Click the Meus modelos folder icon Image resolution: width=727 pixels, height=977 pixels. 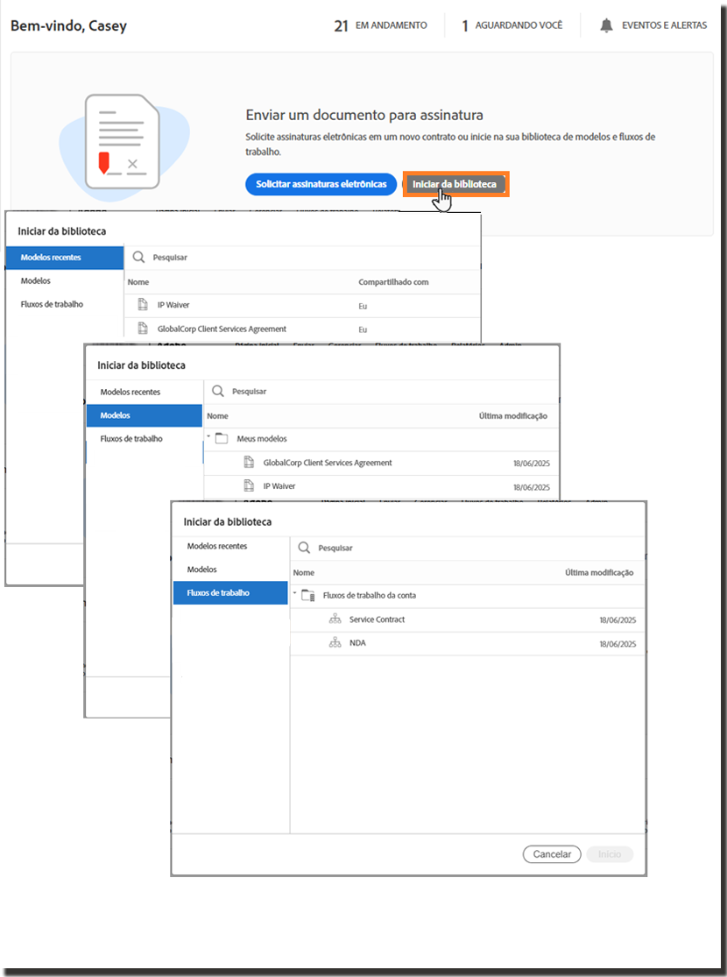[x=222, y=438]
